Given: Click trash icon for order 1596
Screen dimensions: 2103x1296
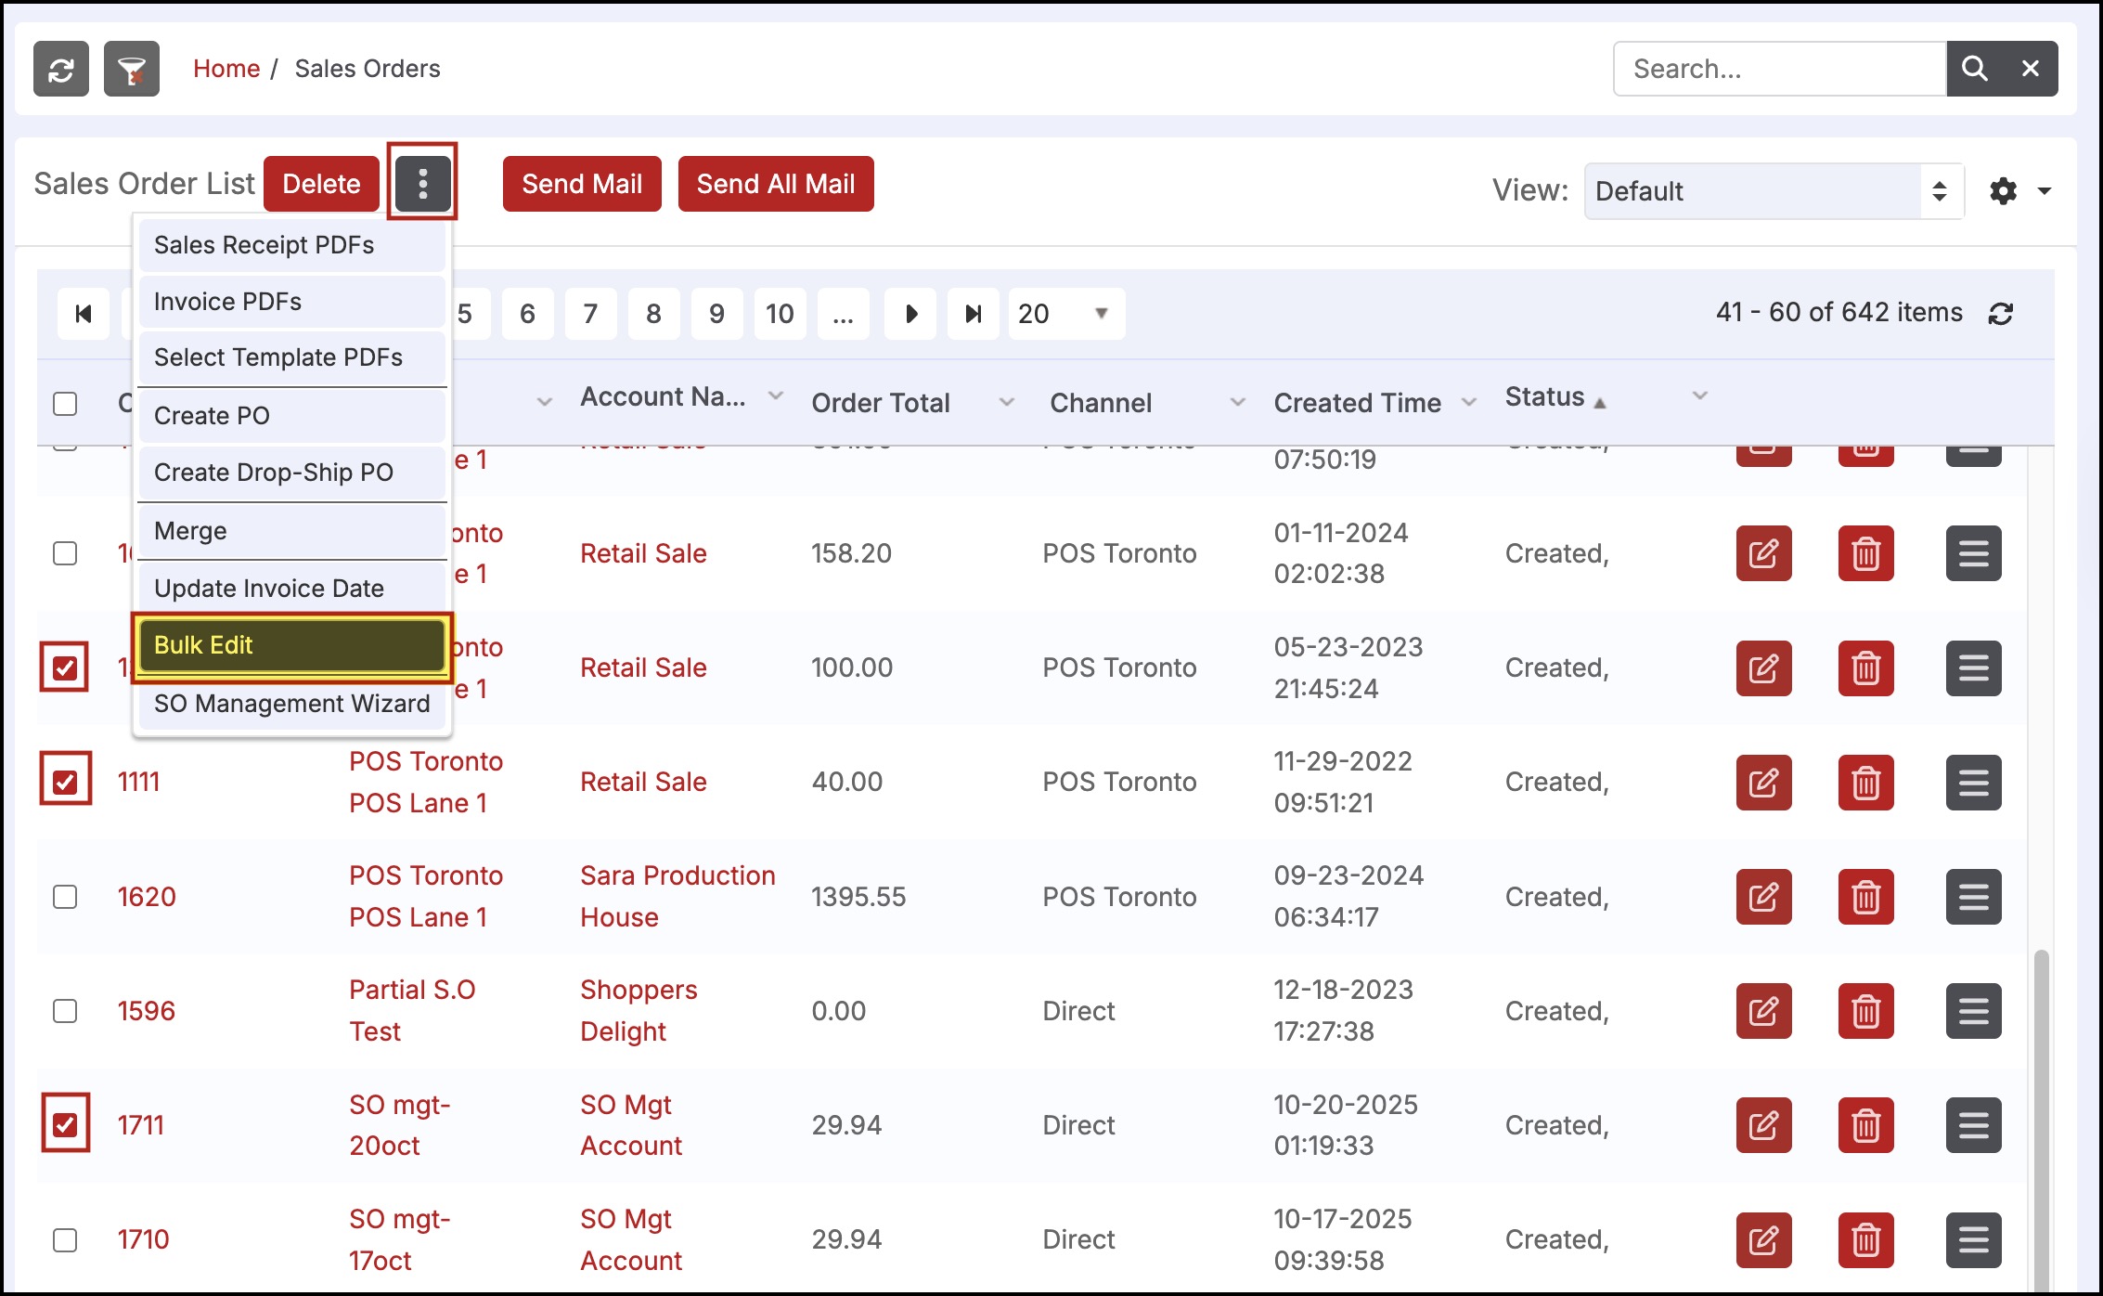Looking at the screenshot, I should (x=1865, y=1011).
